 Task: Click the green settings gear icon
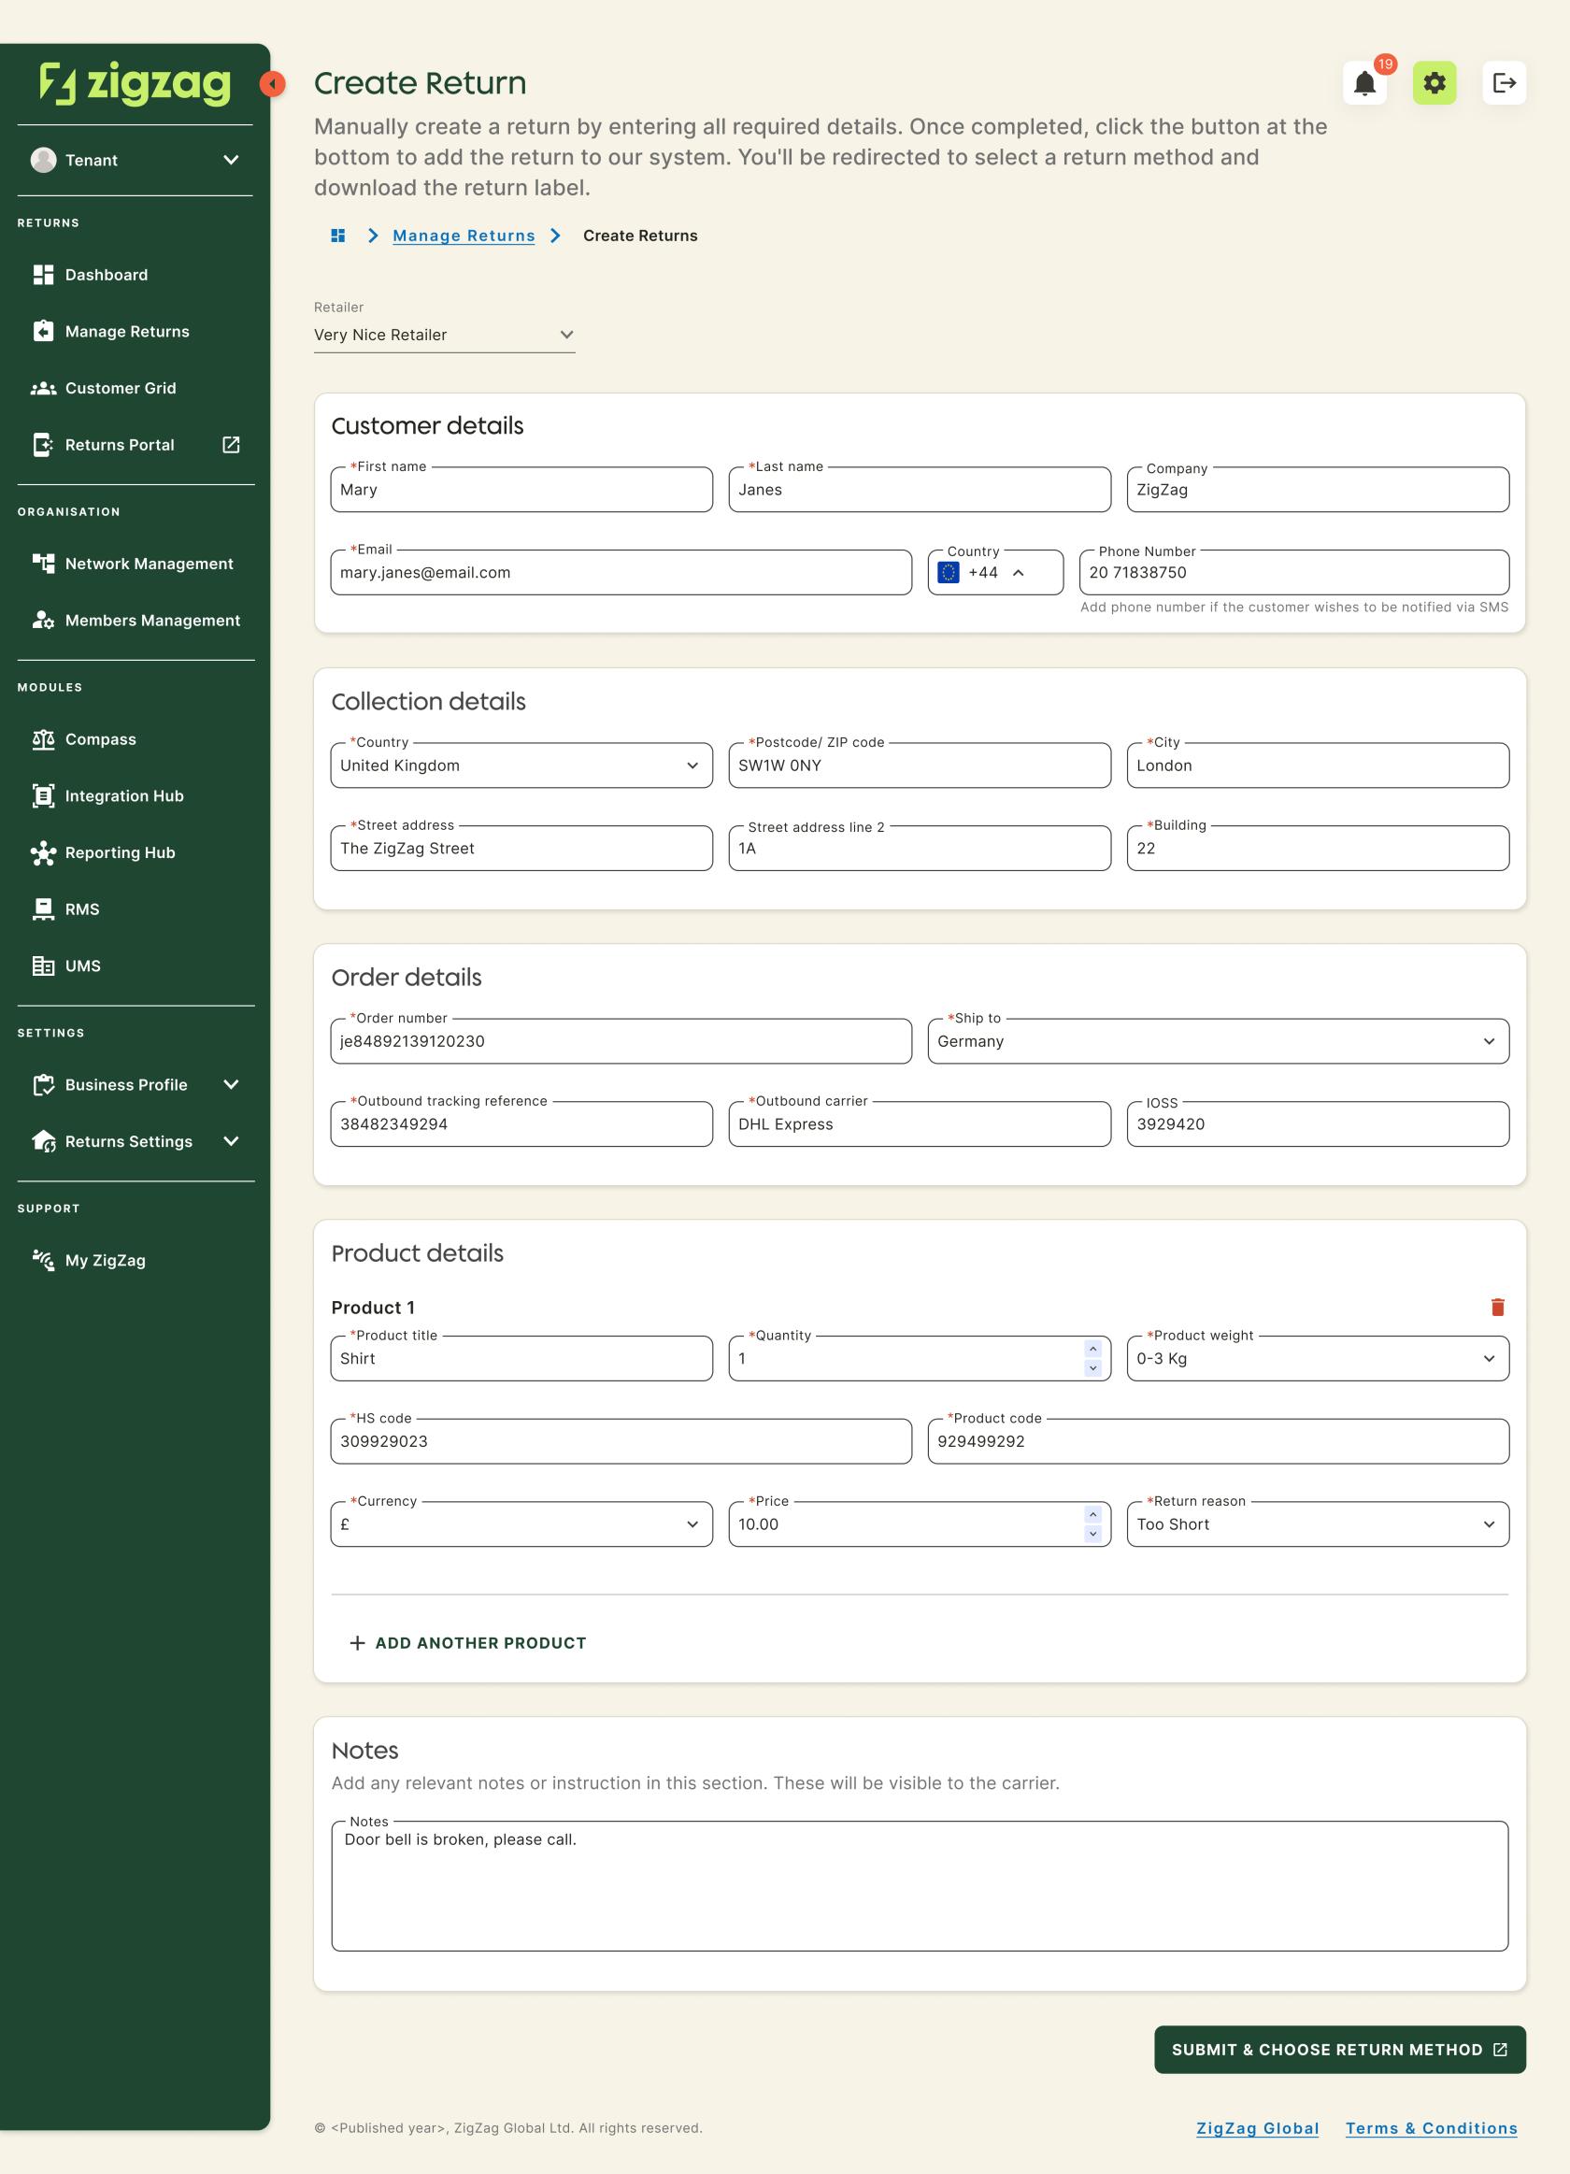[x=1434, y=84]
